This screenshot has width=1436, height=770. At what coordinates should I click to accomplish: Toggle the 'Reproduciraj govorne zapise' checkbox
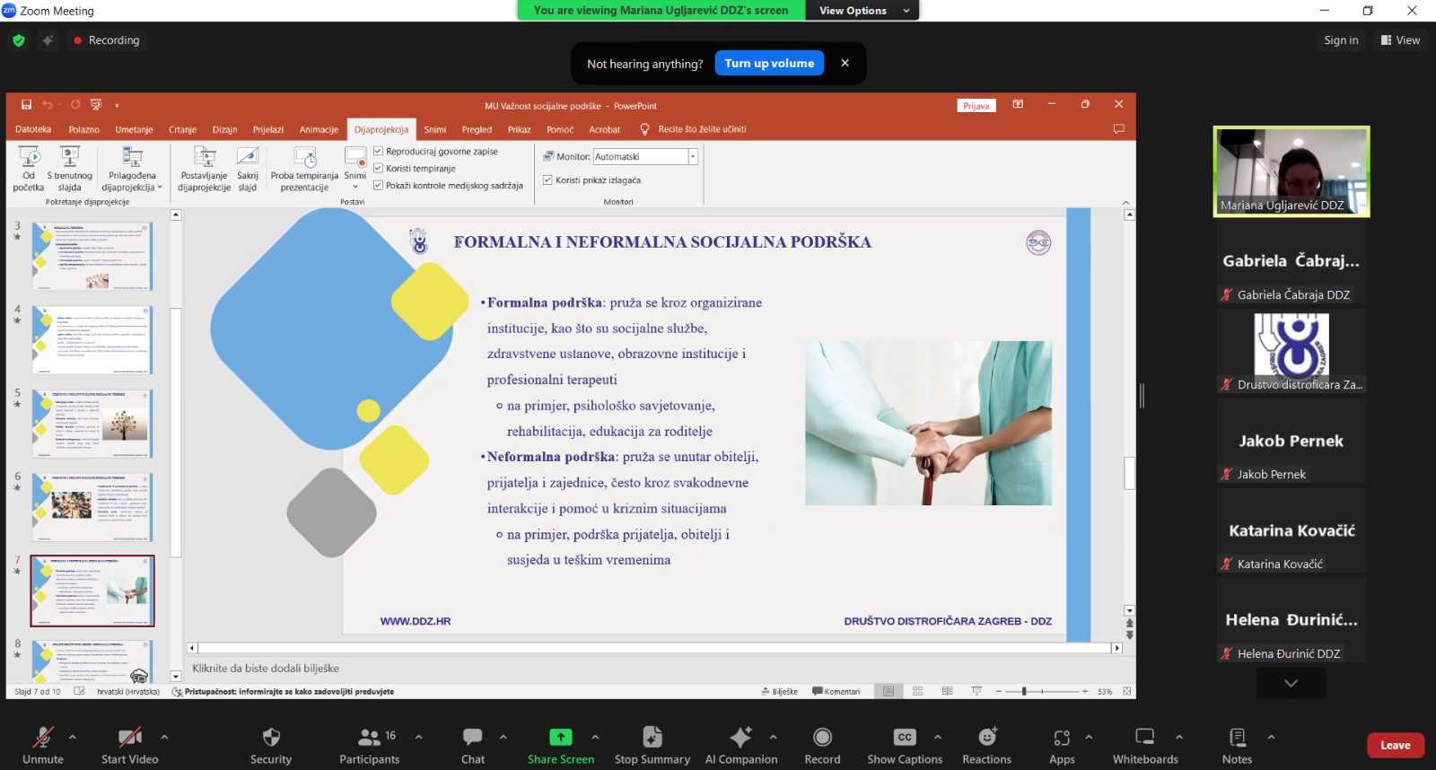[x=379, y=152]
